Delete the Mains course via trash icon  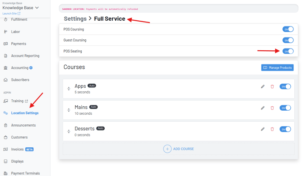pos(272,108)
